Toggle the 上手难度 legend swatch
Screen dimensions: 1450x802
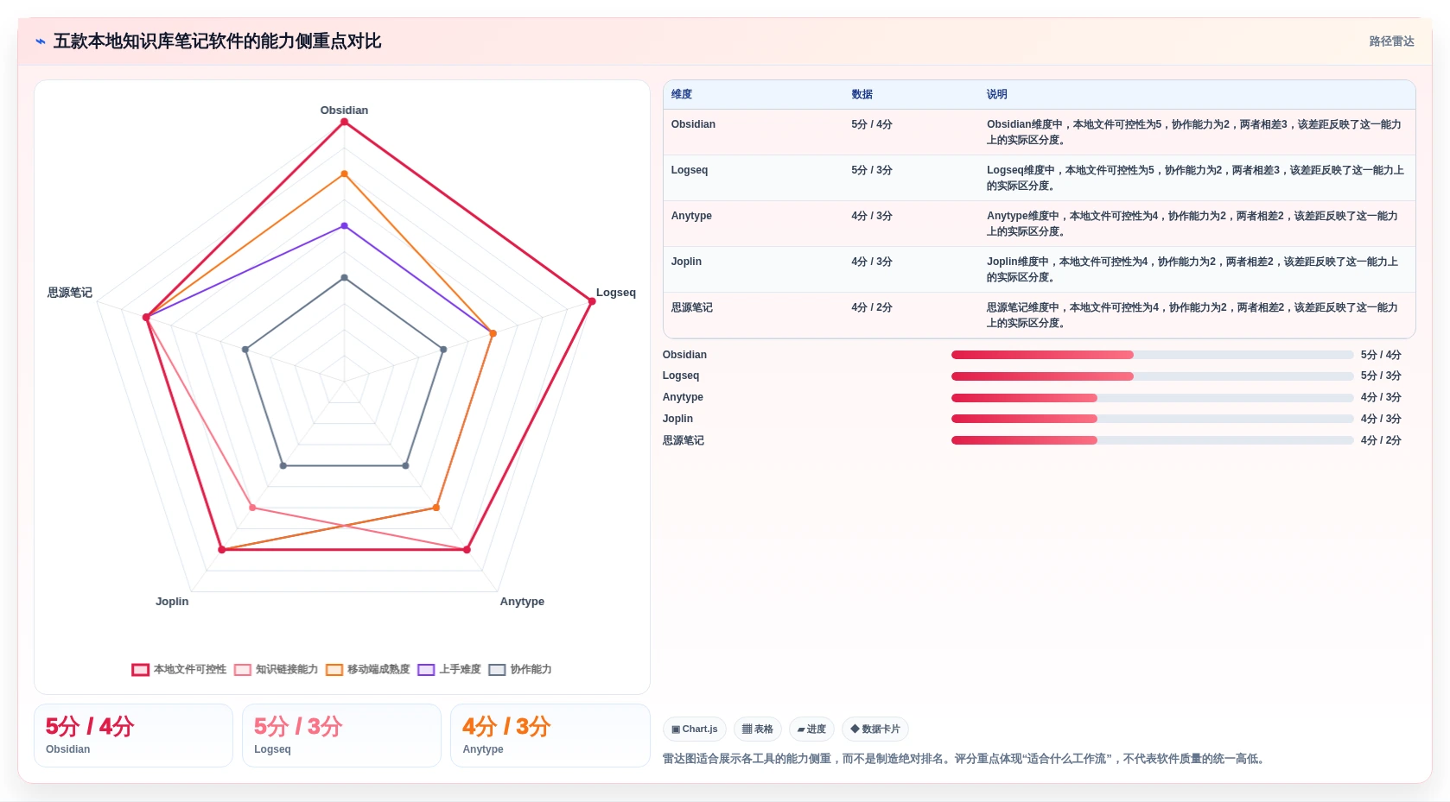(x=426, y=670)
